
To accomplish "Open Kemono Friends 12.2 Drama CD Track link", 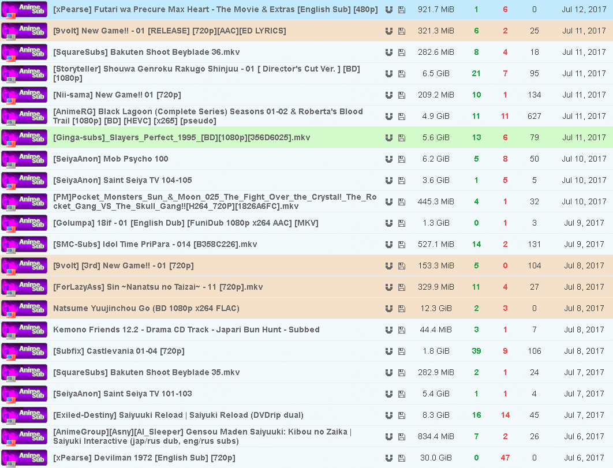I will 186,330.
